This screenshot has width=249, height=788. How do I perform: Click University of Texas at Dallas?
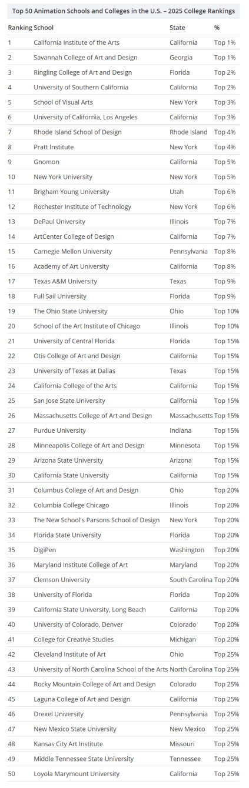coord(75,371)
